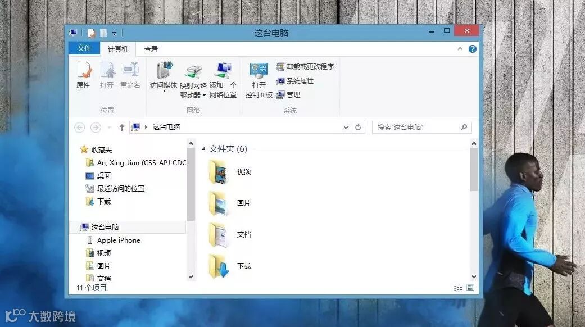Select 这台电脑 in the navigation tree
Screen dimensions: 585x327
tap(127, 227)
